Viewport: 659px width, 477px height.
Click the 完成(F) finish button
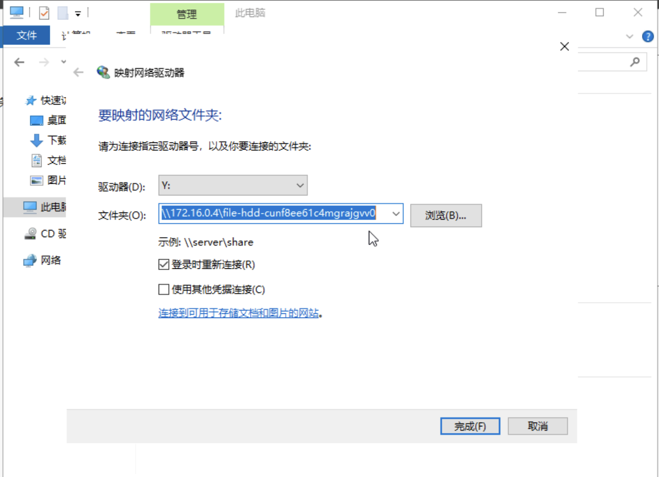[x=470, y=426]
